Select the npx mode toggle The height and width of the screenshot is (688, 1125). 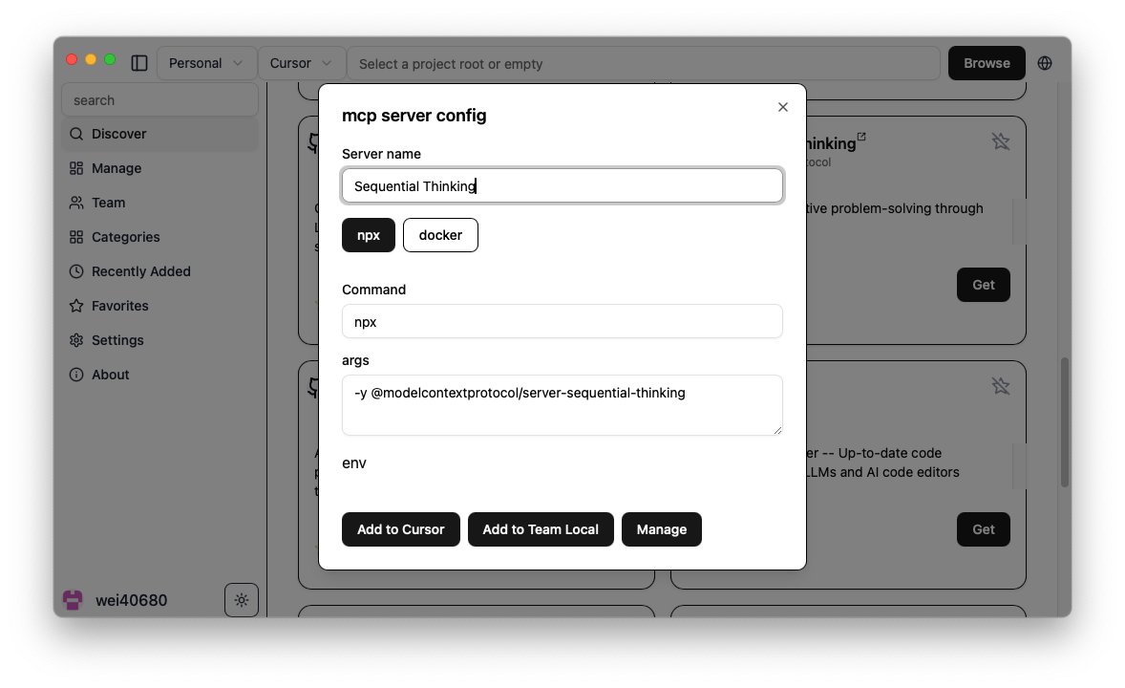pyautogui.click(x=368, y=235)
